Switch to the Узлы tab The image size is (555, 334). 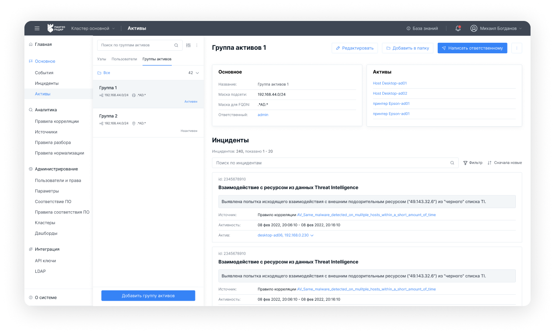101,59
